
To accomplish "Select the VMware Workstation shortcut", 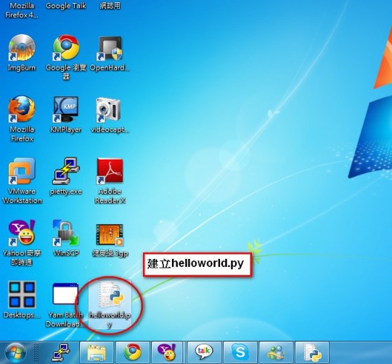I will tap(22, 181).
